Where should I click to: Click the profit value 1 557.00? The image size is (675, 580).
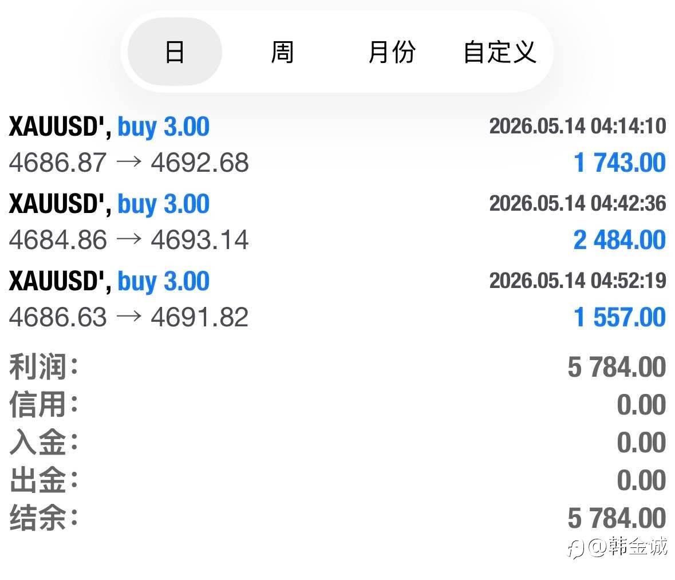pos(620,317)
